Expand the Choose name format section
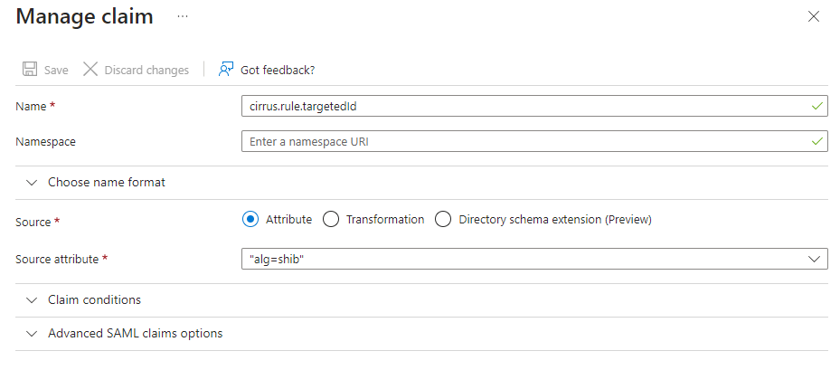Viewport: 840px width, 370px height. pos(107,182)
